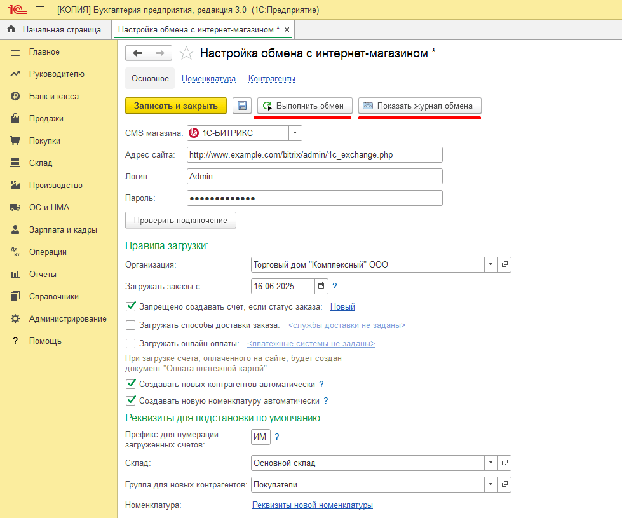Click the 16.06.2025 date field
This screenshot has height=518, width=622.
[x=283, y=286]
